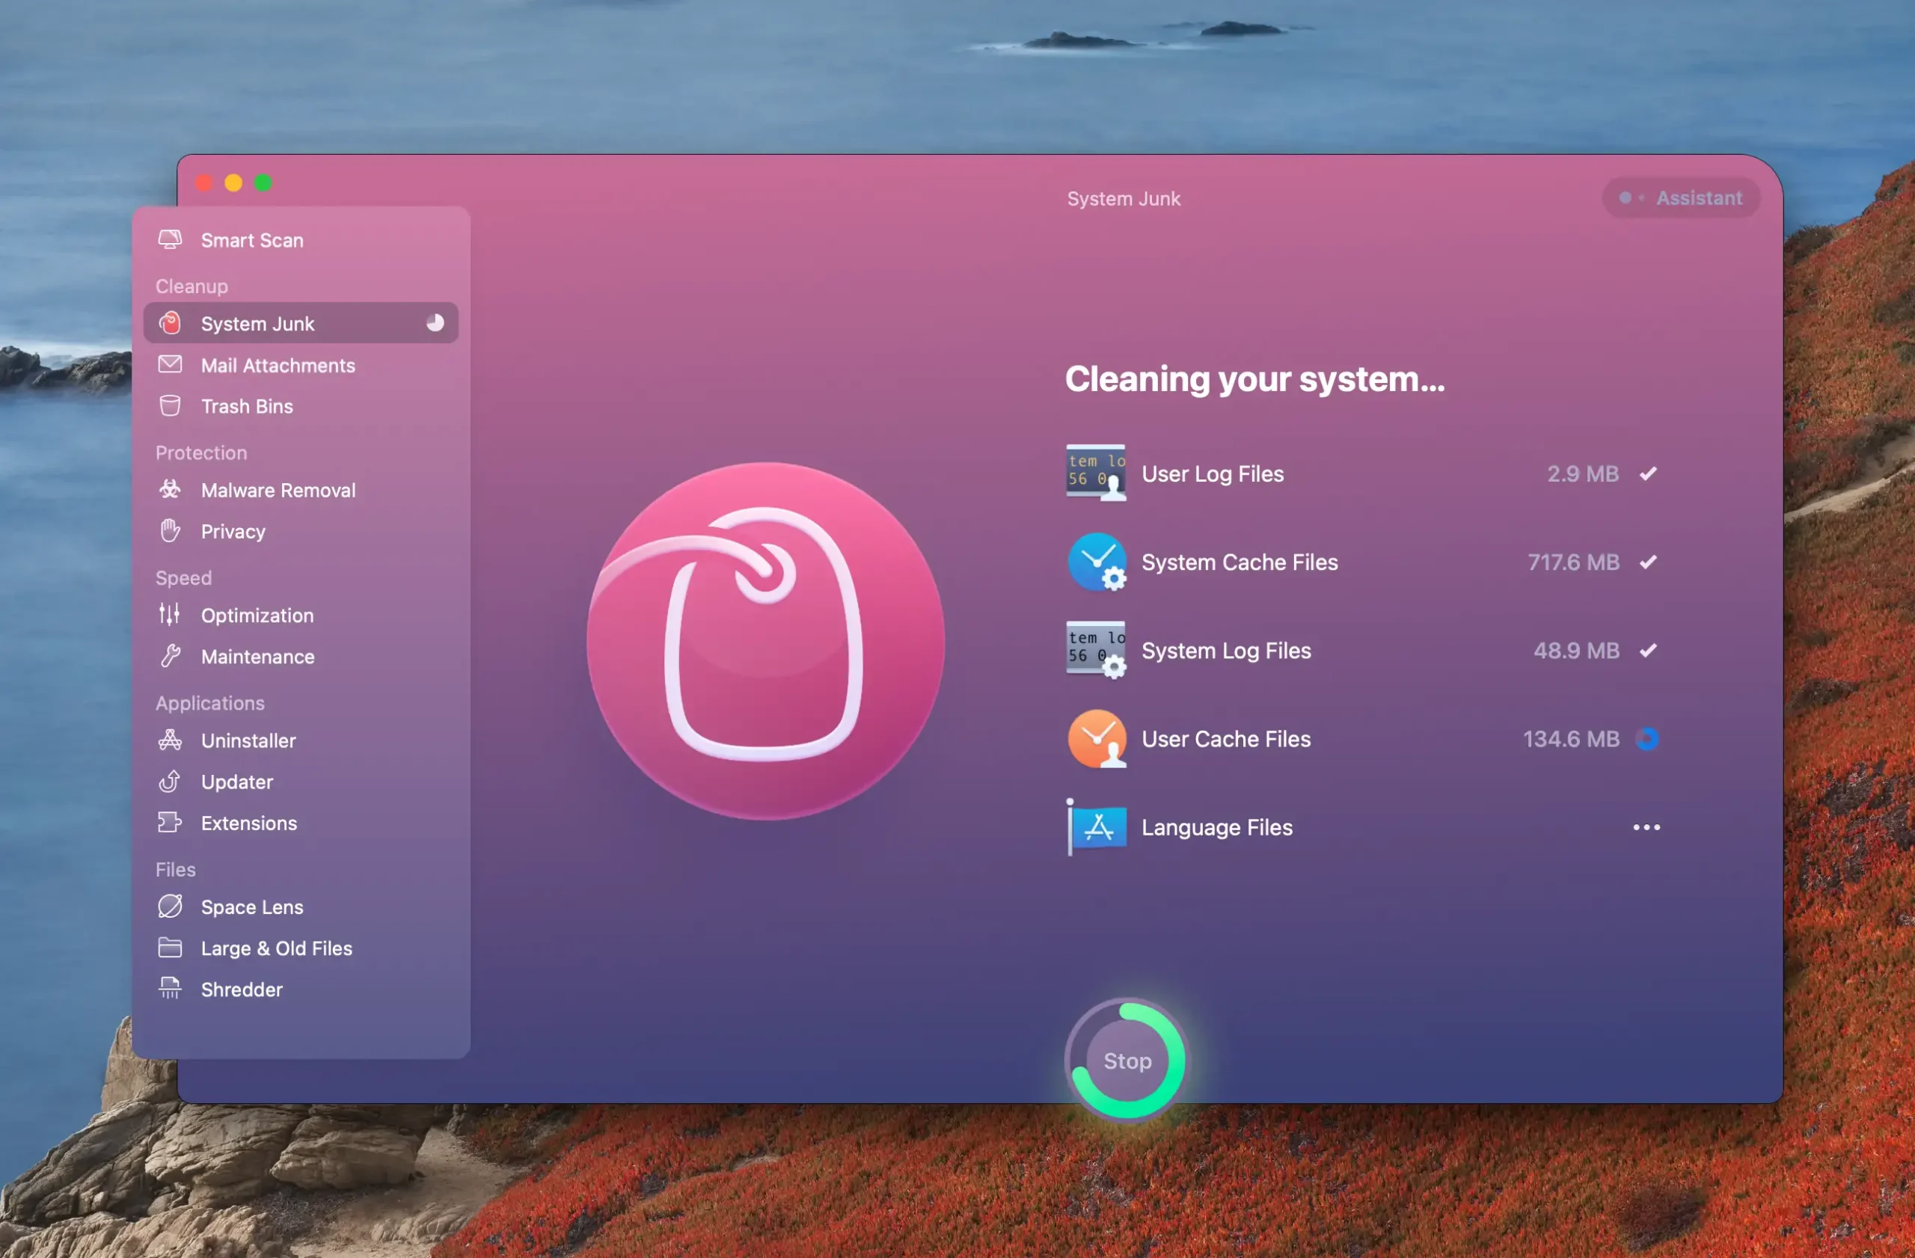
Task: Click the Malware Removal biohazard icon
Action: coord(170,490)
